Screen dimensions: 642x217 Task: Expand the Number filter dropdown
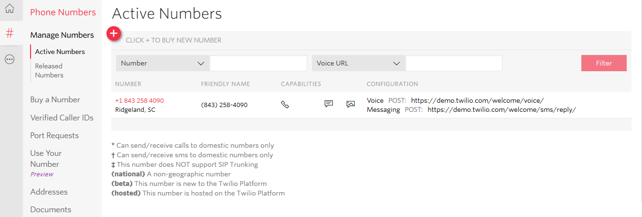click(162, 63)
